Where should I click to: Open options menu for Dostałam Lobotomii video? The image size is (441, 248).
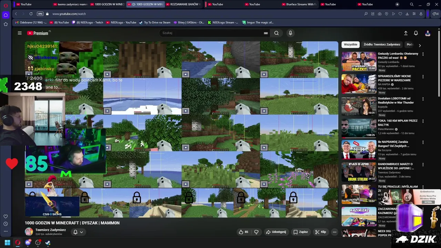pos(423,99)
